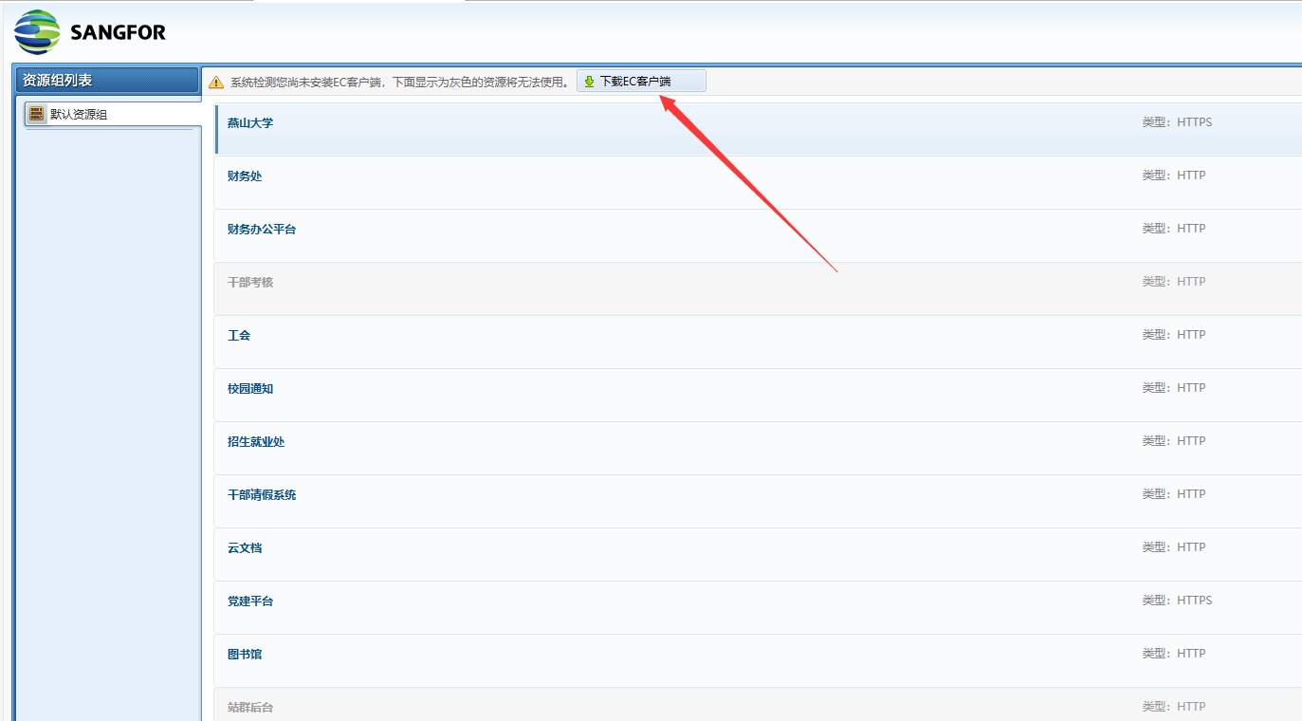Open the 党建平台 resource
The width and height of the screenshot is (1302, 721).
(250, 601)
